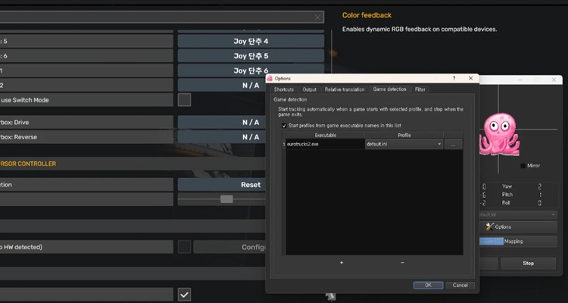Select the Game detection tab
The height and width of the screenshot is (303, 568).
click(x=389, y=89)
